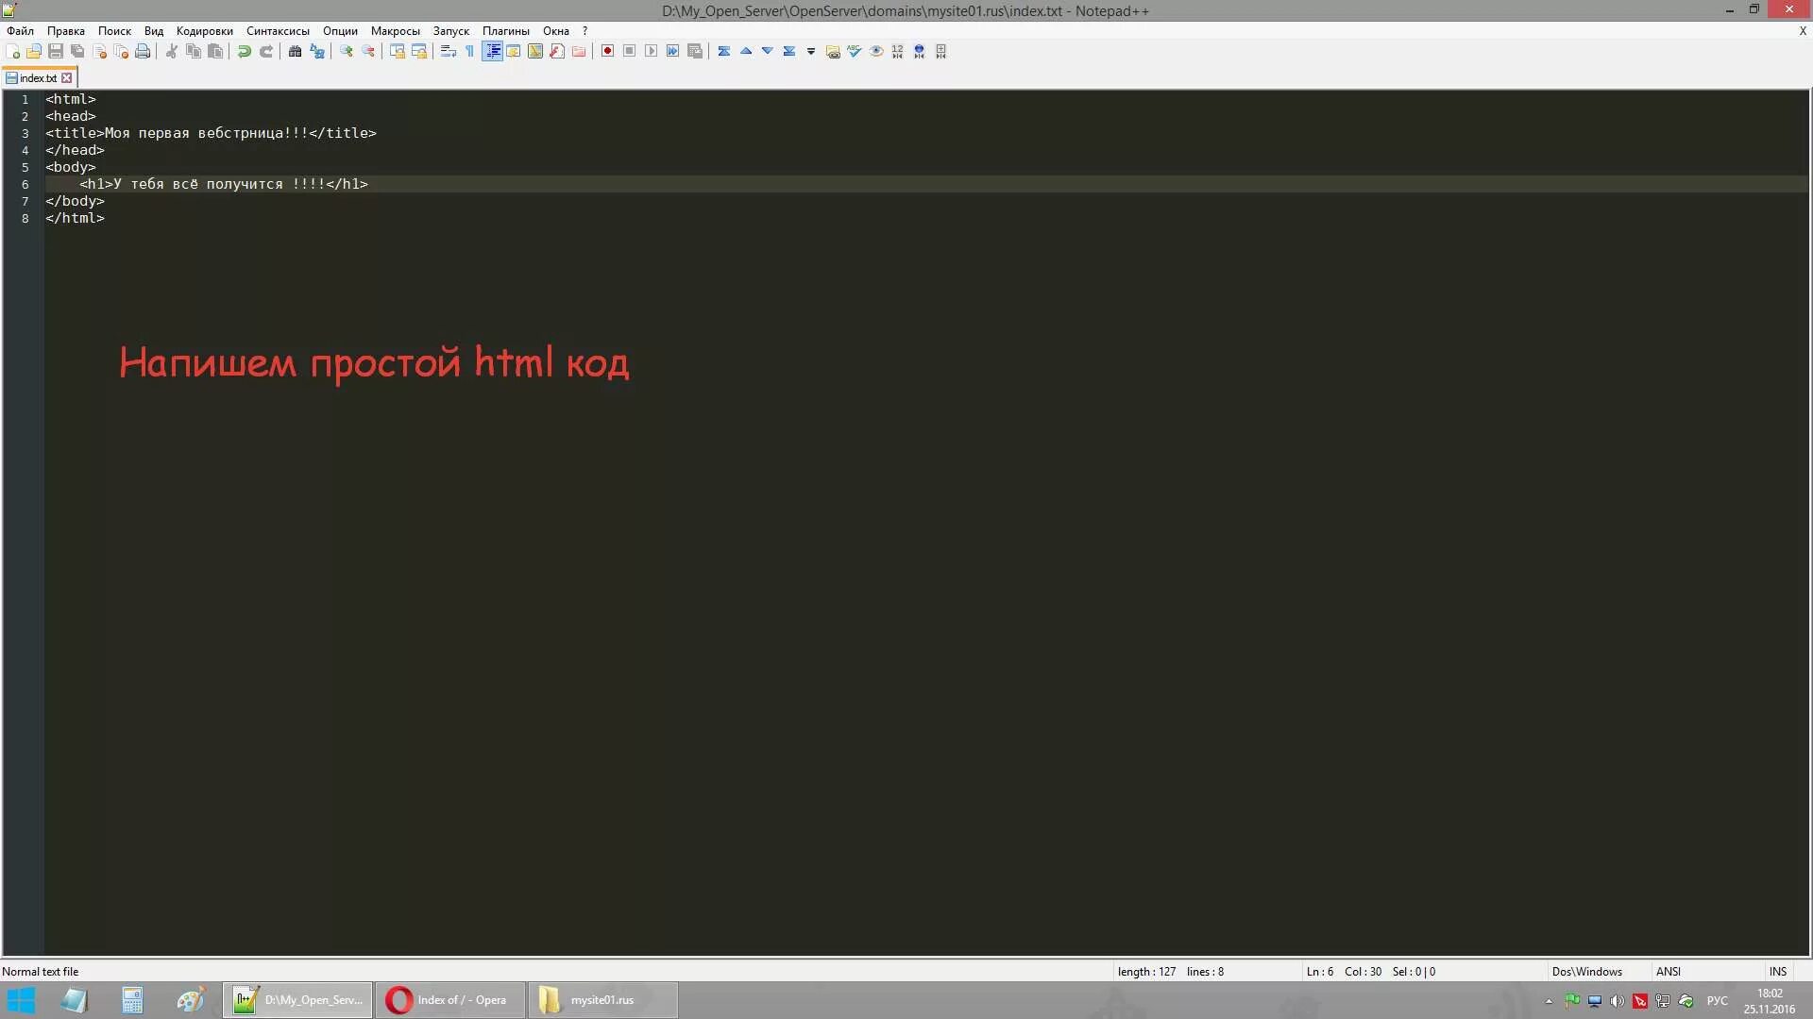
Task: Toggle word wrap in the toolbar
Action: pos(449,51)
